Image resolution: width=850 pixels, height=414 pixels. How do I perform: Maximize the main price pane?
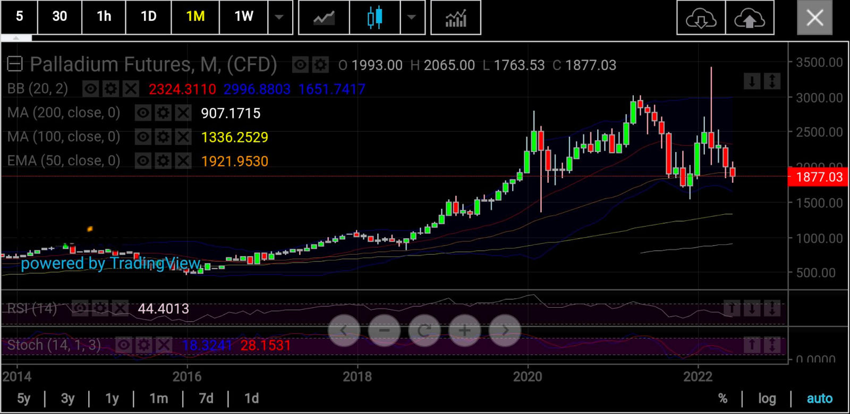pos(772,81)
